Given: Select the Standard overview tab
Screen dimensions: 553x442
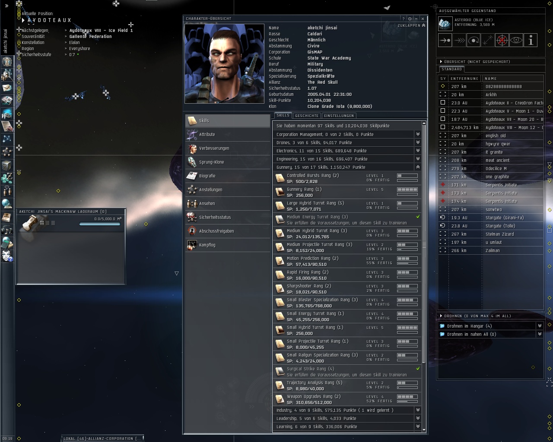Looking at the screenshot, I should coord(452,69).
